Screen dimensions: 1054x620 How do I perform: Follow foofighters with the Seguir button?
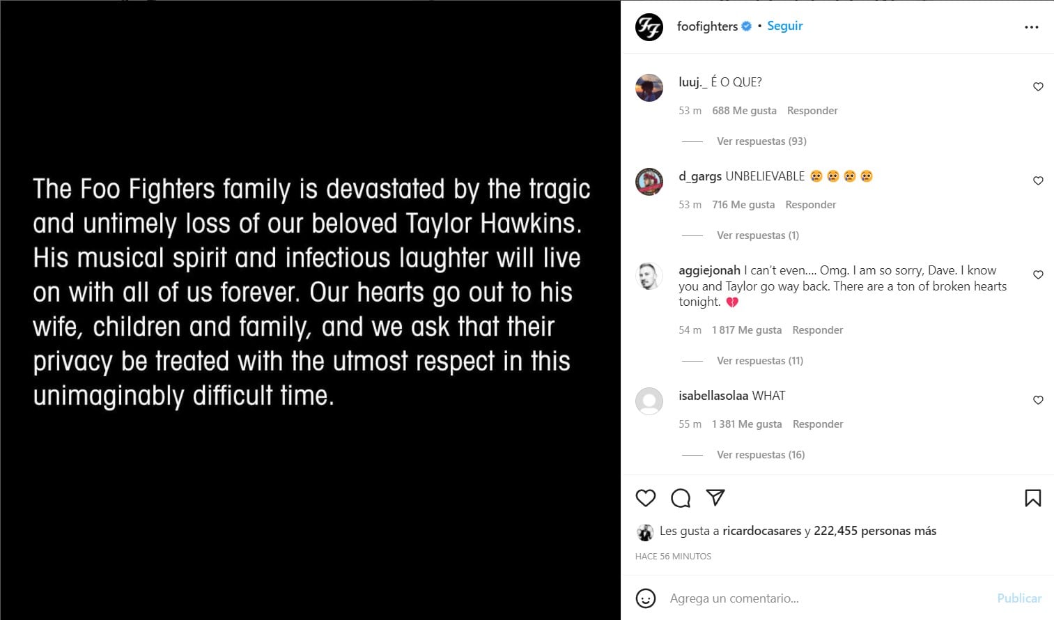click(785, 26)
